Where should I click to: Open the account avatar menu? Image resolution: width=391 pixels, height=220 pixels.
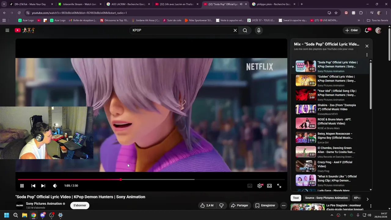click(378, 30)
